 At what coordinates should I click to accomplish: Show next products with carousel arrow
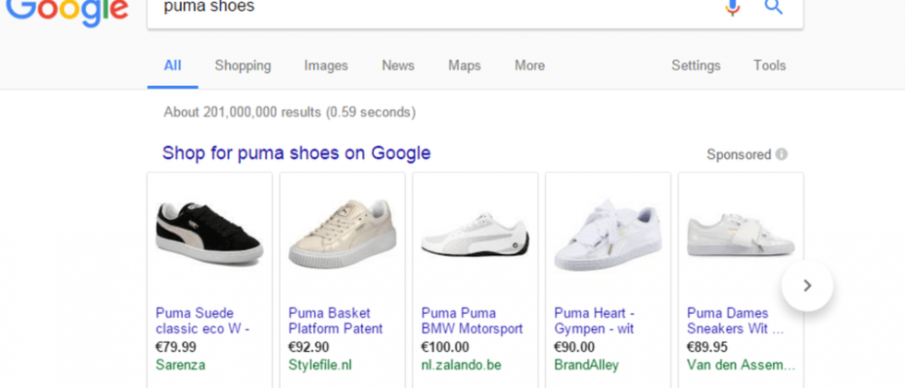807,285
